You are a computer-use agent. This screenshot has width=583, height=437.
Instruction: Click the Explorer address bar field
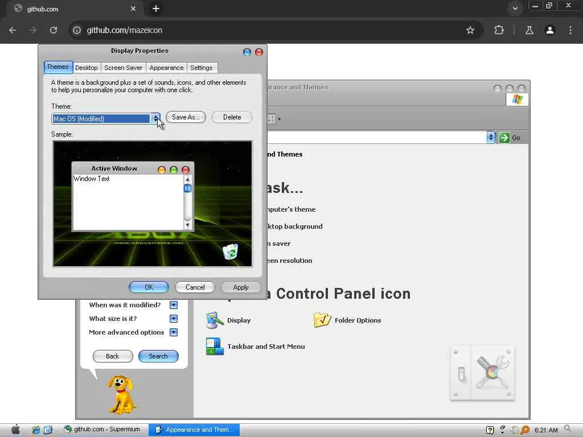tap(376, 138)
